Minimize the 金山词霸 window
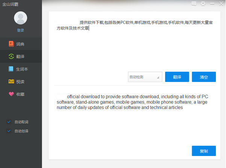226x168 pixels. (x=212, y=4)
